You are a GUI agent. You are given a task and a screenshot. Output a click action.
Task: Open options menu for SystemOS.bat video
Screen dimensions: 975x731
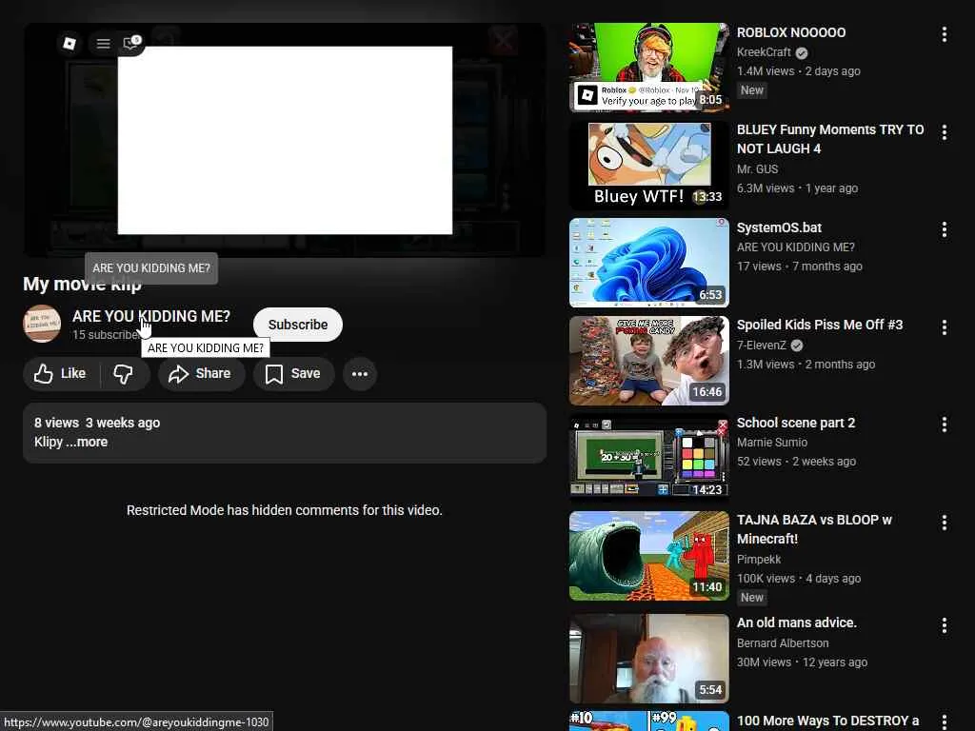coord(944,230)
